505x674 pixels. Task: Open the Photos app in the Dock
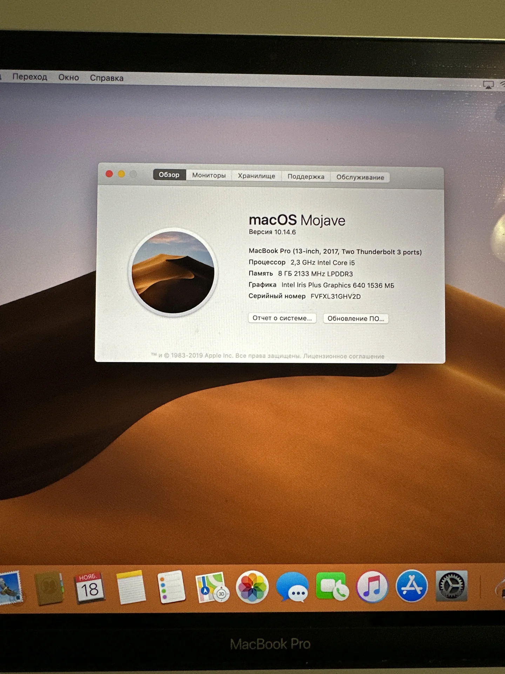(x=252, y=587)
